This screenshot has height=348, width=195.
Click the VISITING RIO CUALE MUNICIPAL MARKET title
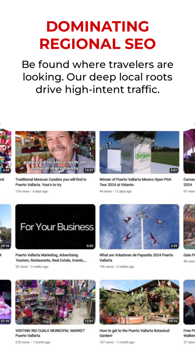[x=50, y=333]
